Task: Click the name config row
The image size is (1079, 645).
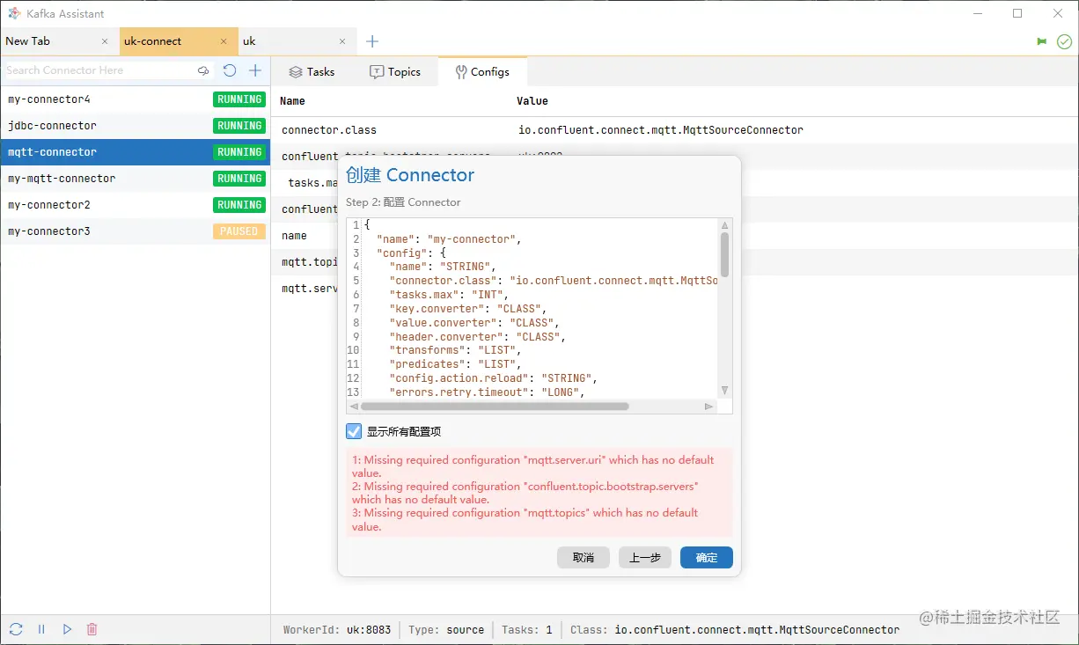Action: [294, 236]
